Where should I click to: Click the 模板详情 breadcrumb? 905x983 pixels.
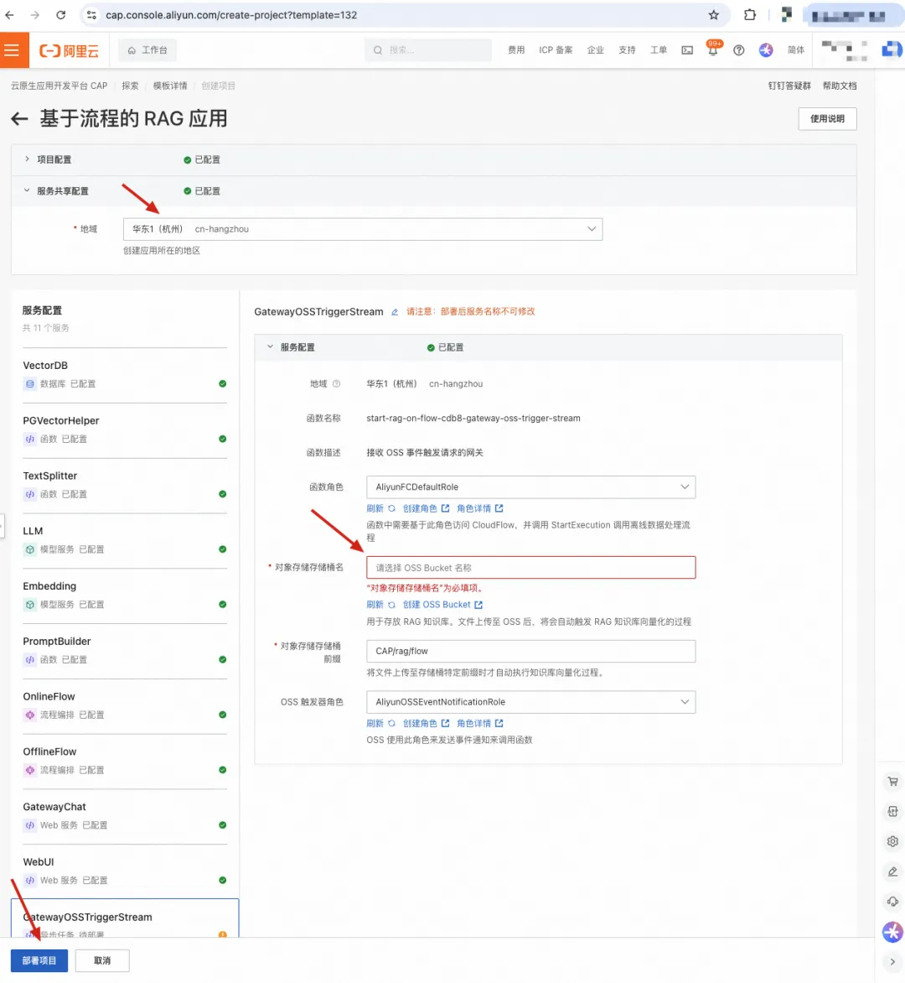170,86
